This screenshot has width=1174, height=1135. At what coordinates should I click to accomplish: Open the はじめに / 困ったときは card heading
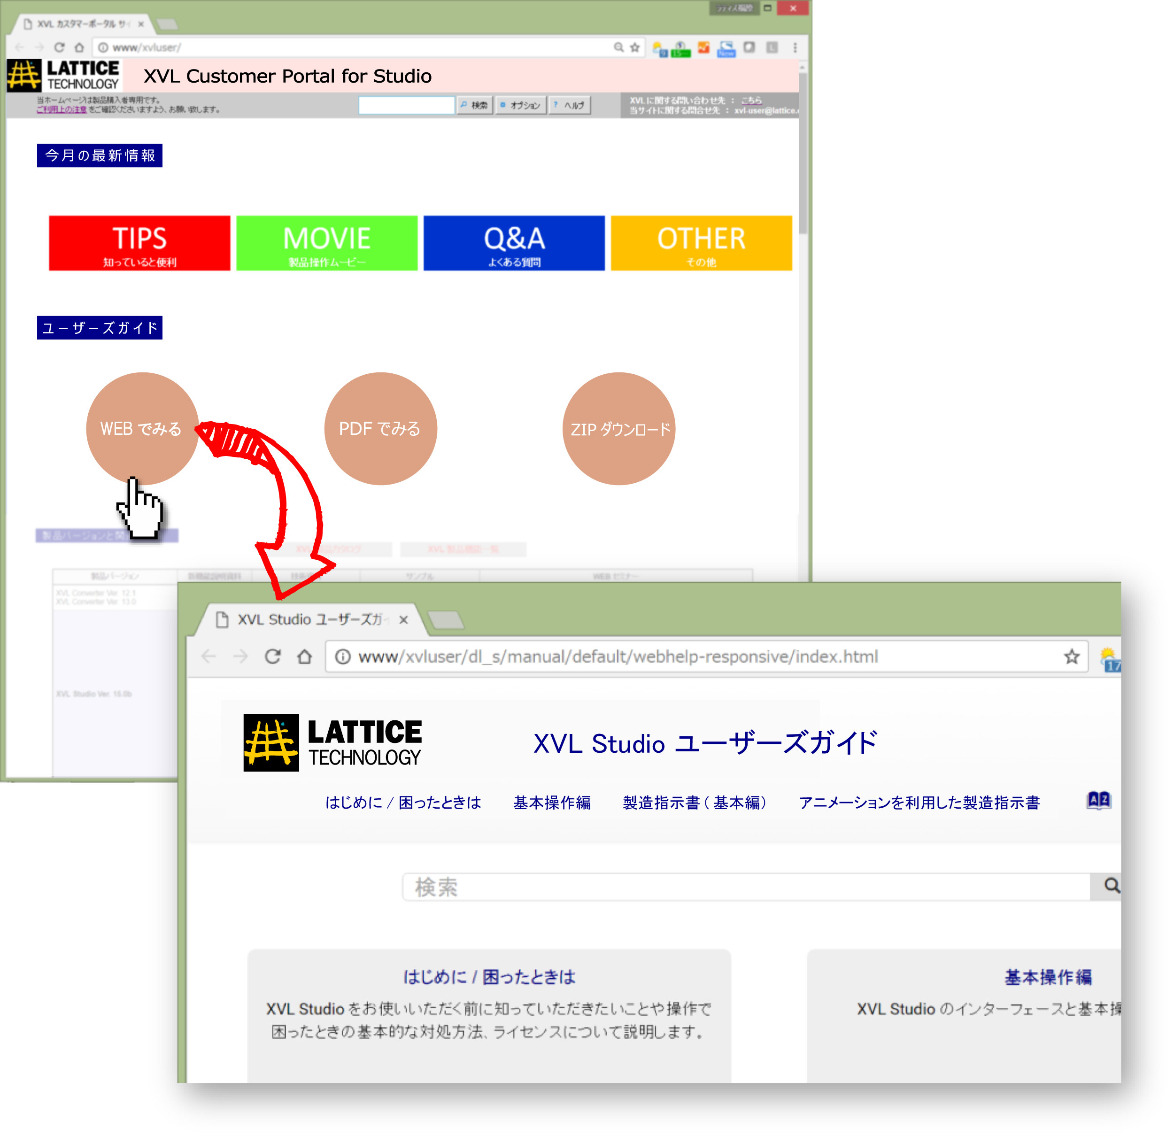(x=489, y=977)
